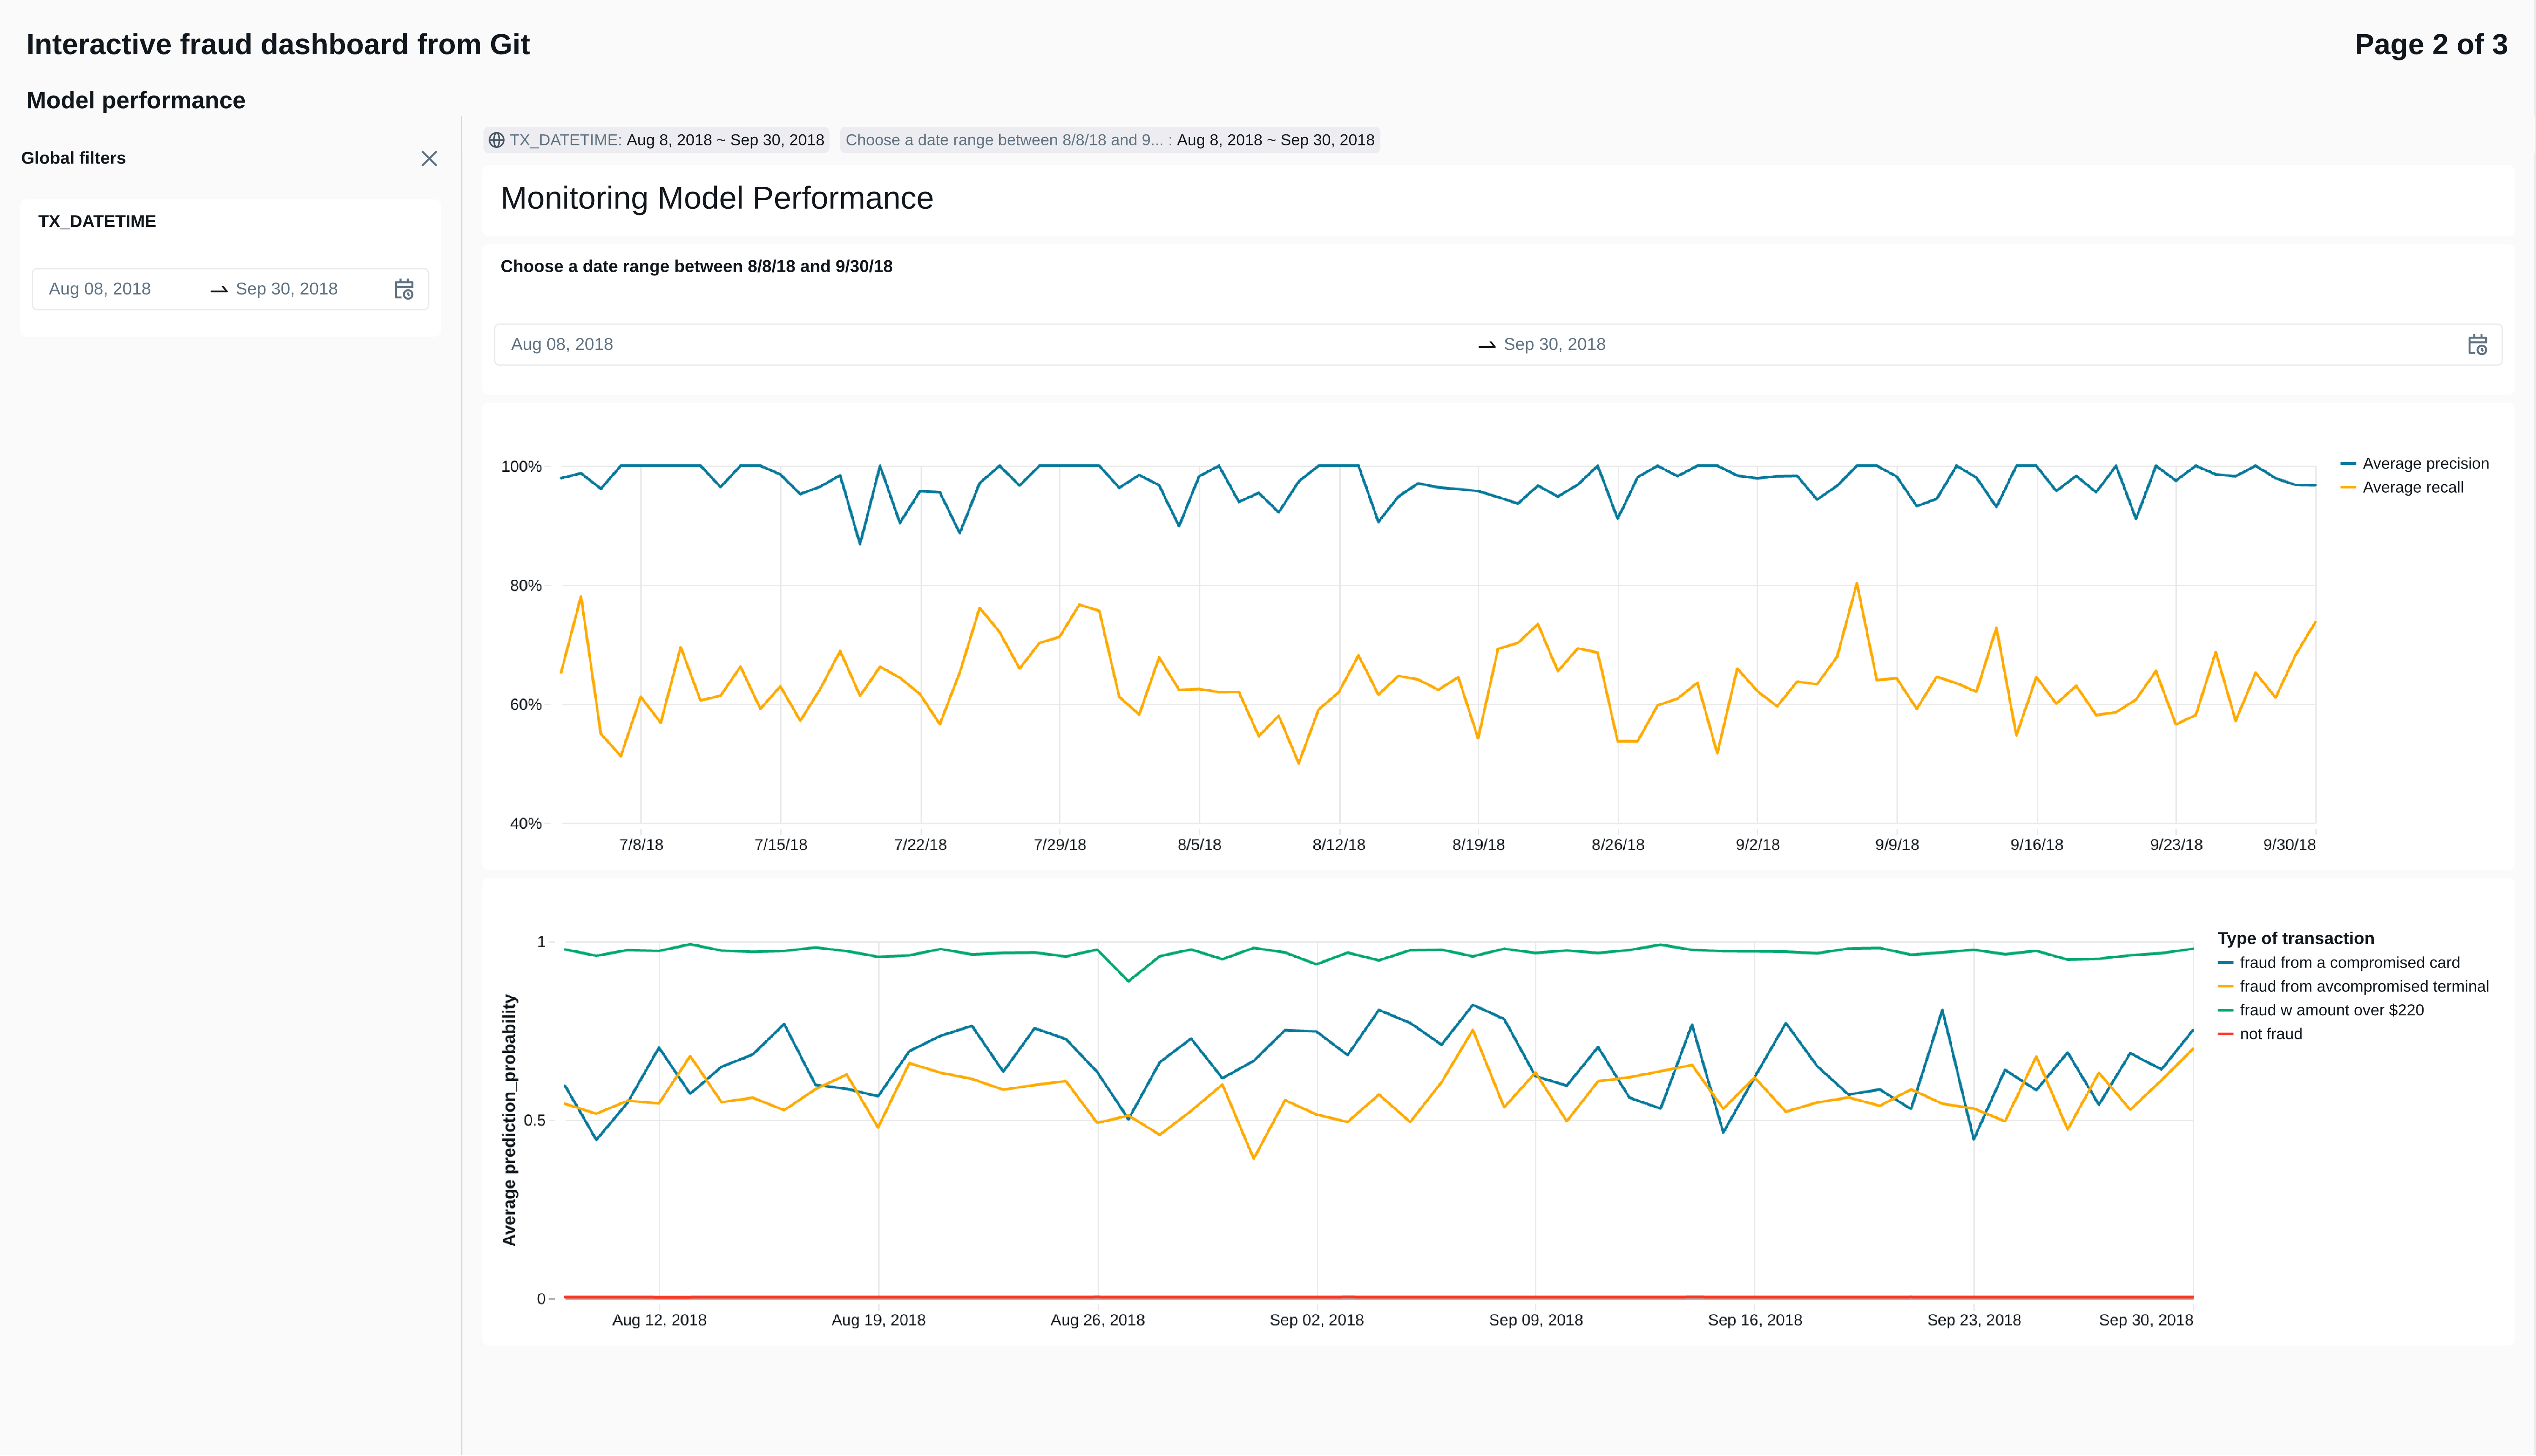Click the arrow between sidebar filter dates
The height and width of the screenshot is (1456, 2536).
click(x=219, y=290)
